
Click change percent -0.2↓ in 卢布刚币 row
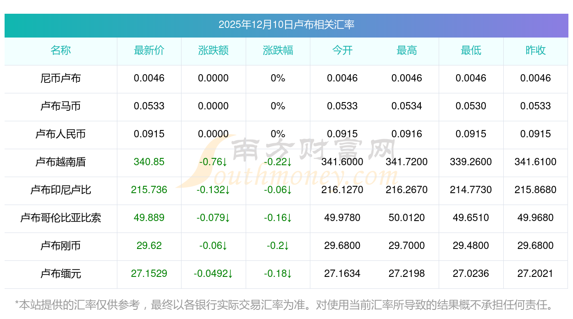click(278, 246)
